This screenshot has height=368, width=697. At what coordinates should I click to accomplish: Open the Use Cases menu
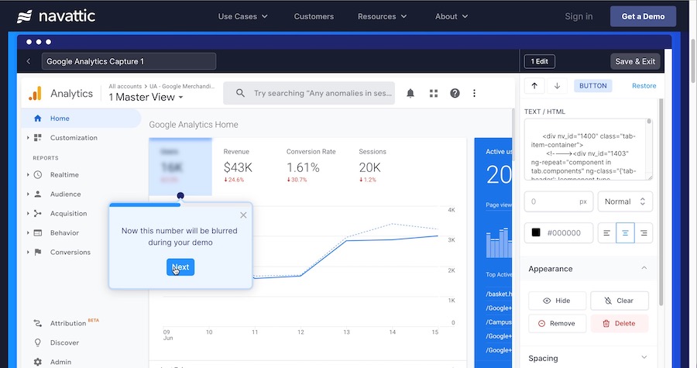[x=242, y=16]
